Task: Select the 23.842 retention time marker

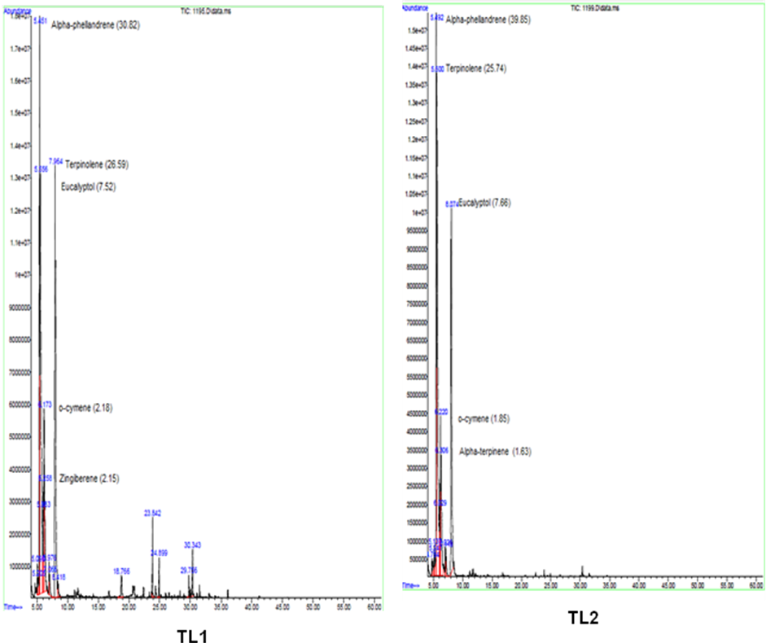Action: click(x=152, y=514)
